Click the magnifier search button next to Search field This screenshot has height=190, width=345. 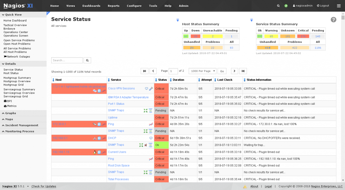point(87,60)
